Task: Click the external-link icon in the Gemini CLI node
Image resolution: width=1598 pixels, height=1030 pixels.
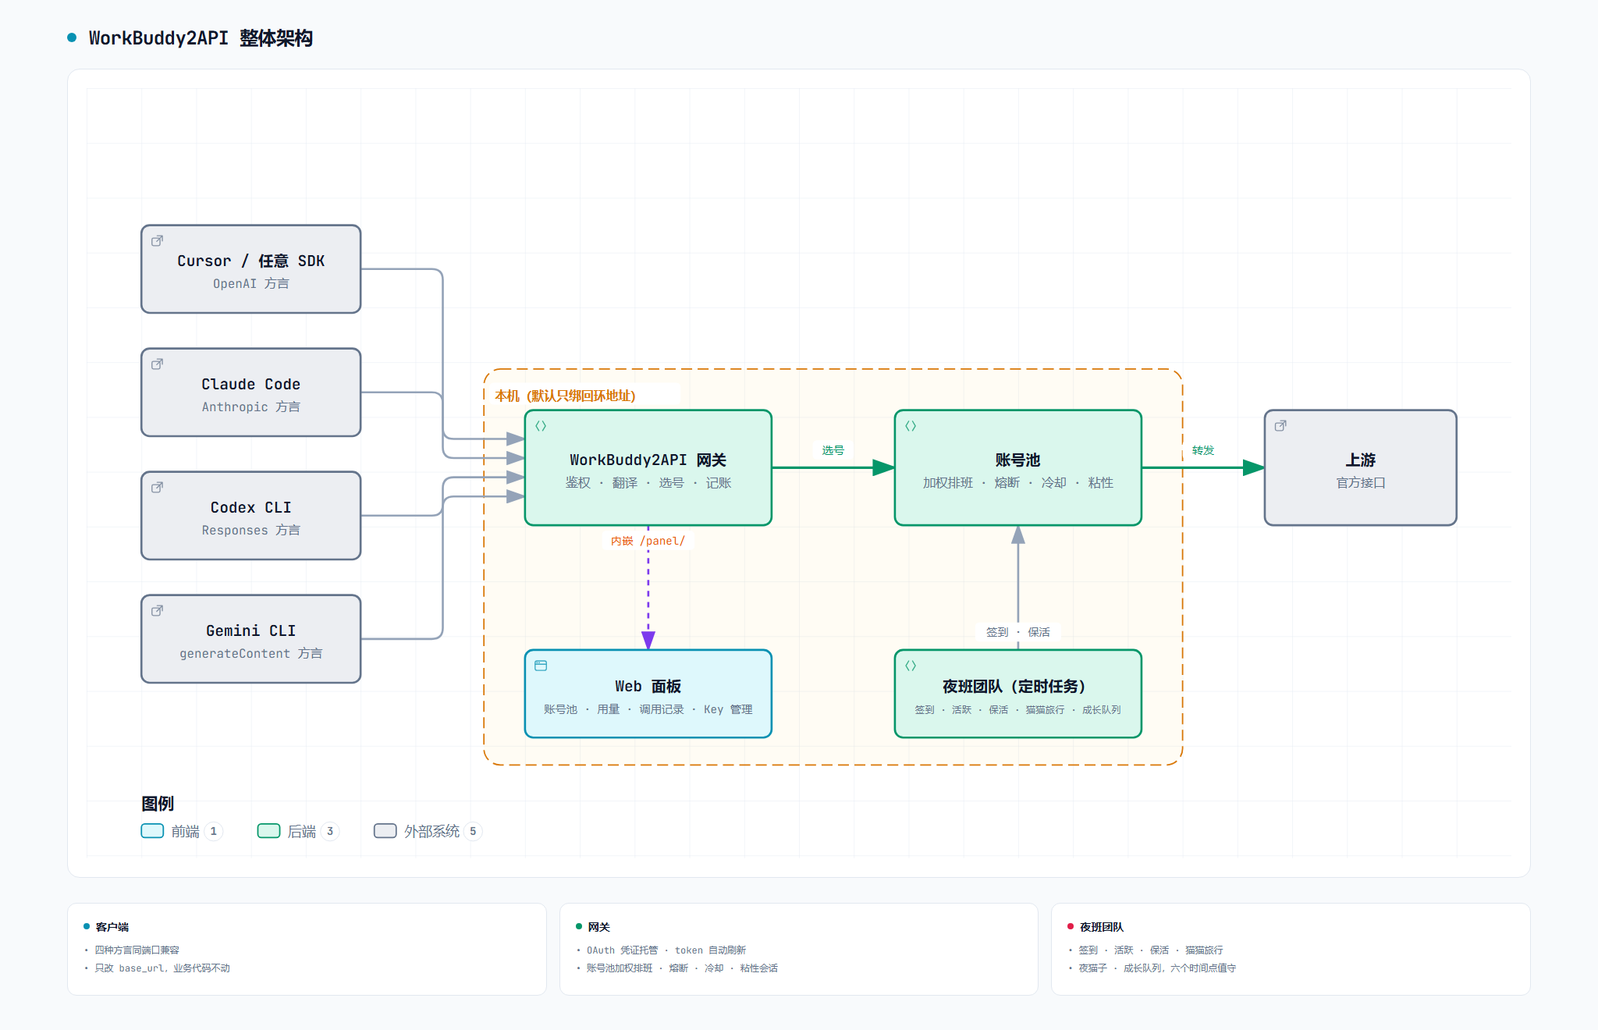Action: click(x=157, y=611)
